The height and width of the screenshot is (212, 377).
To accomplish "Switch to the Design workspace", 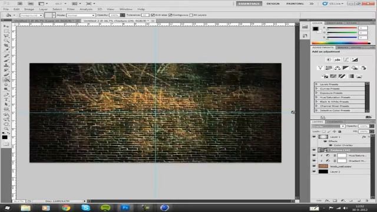I will [273, 4].
